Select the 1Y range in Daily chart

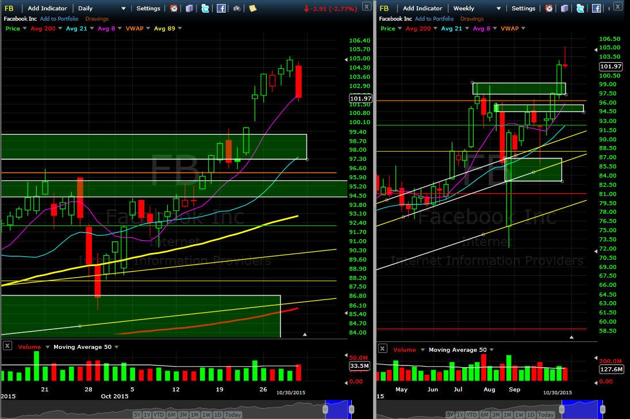point(147,414)
